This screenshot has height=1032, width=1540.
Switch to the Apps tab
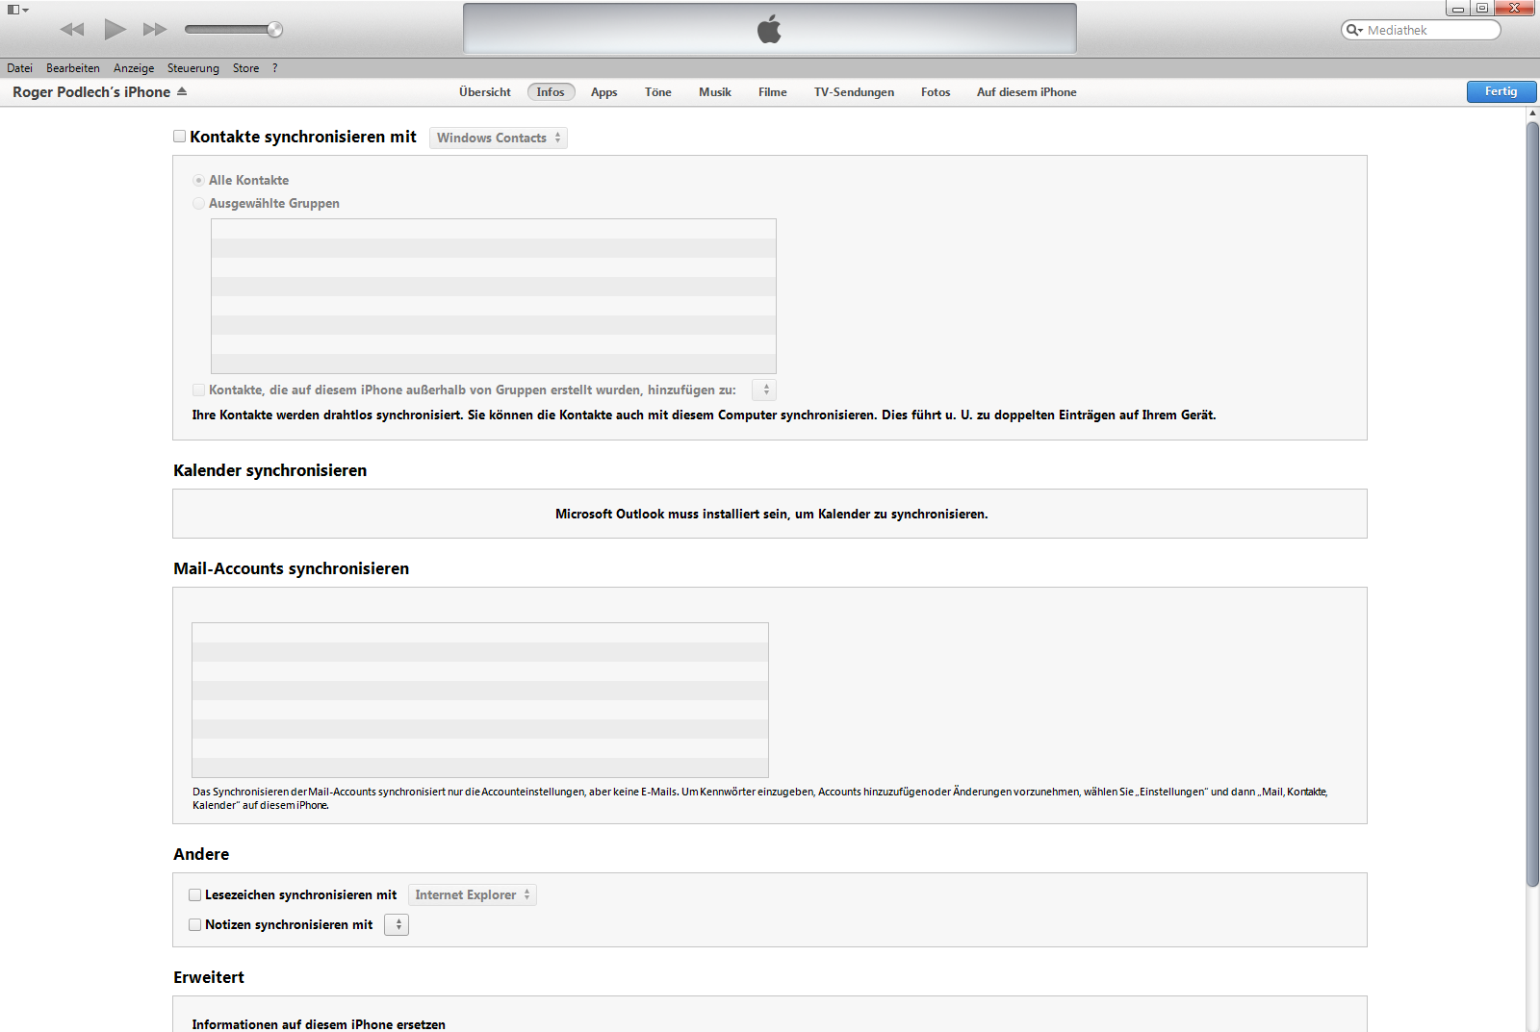pyautogui.click(x=604, y=92)
